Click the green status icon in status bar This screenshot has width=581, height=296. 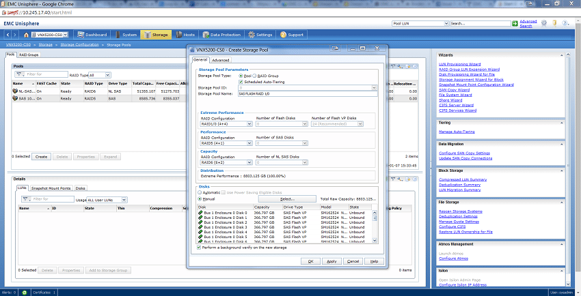25,293
